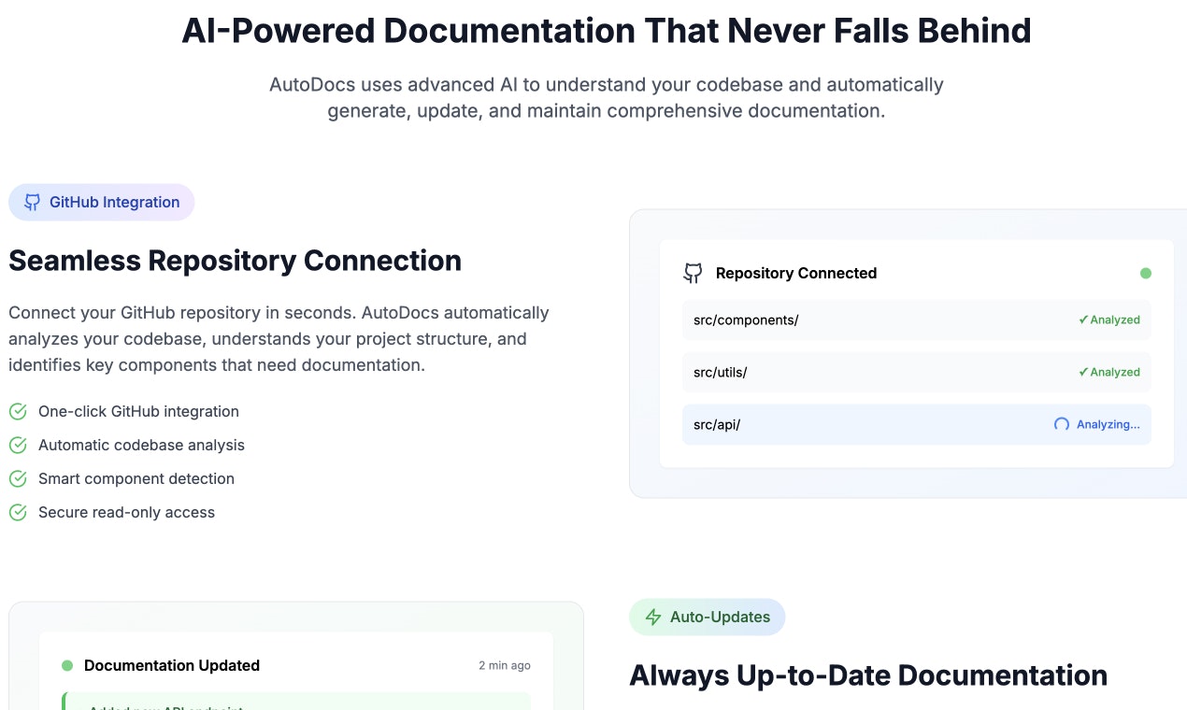The width and height of the screenshot is (1187, 710).
Task: Click the AI-Powered Documentation That Never Falls Behind headline
Action: point(607,30)
